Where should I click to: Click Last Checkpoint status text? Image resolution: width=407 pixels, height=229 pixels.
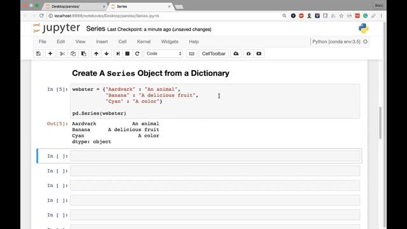[159, 29]
